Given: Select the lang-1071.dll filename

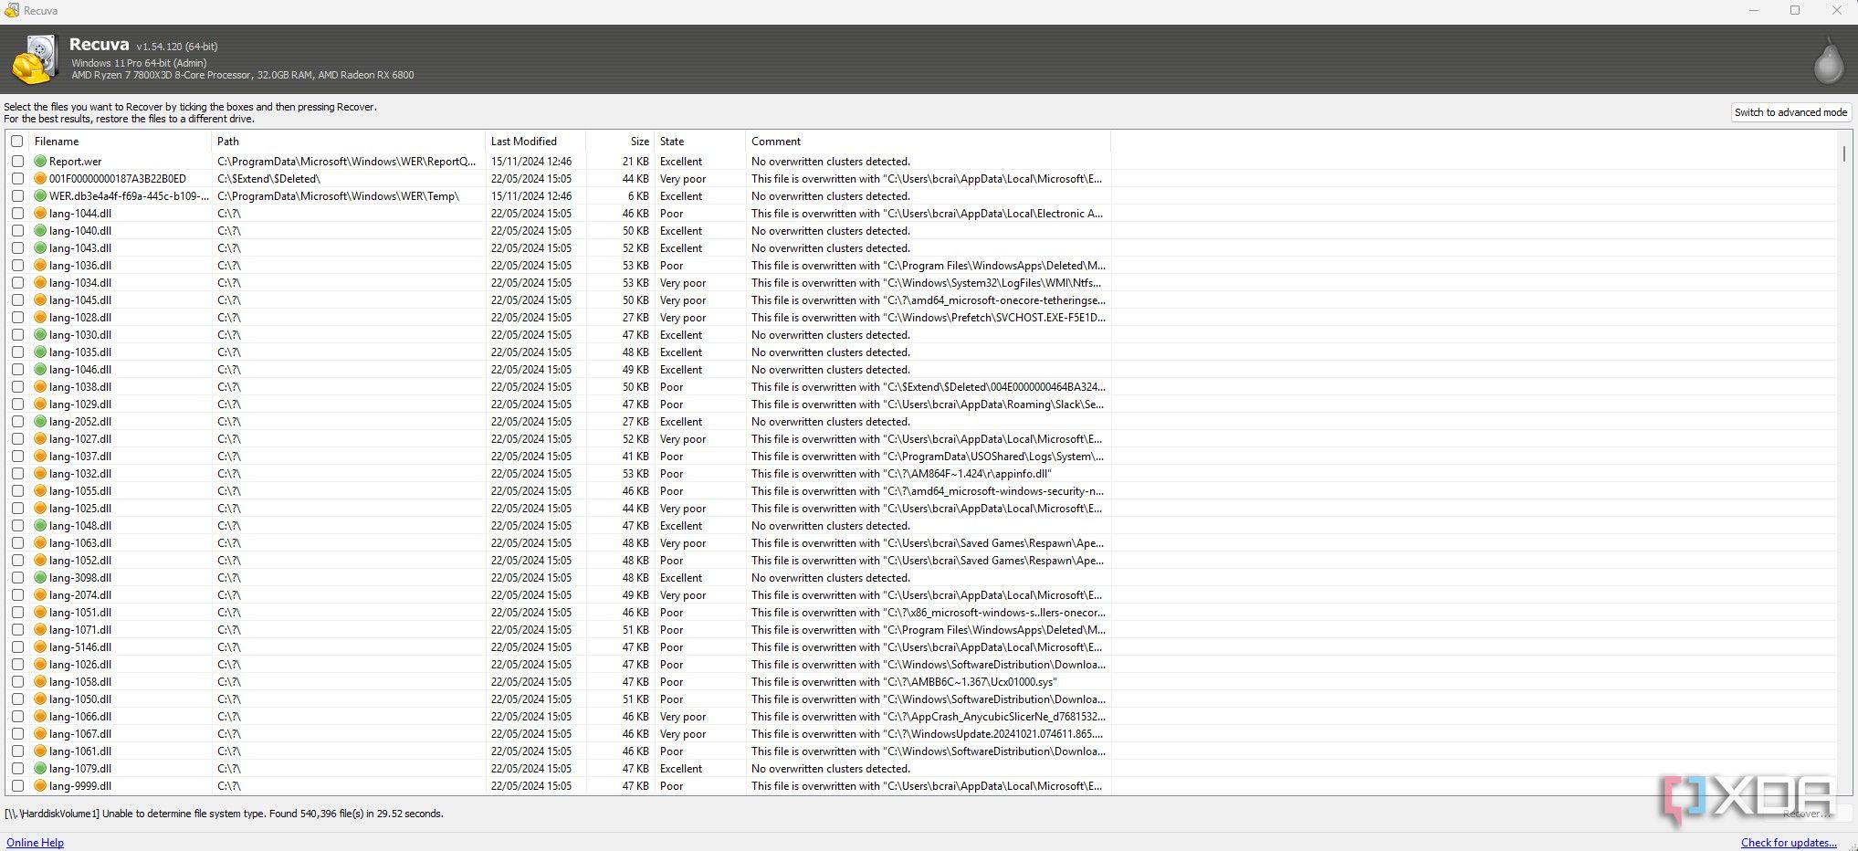Looking at the screenshot, I should click(x=80, y=630).
